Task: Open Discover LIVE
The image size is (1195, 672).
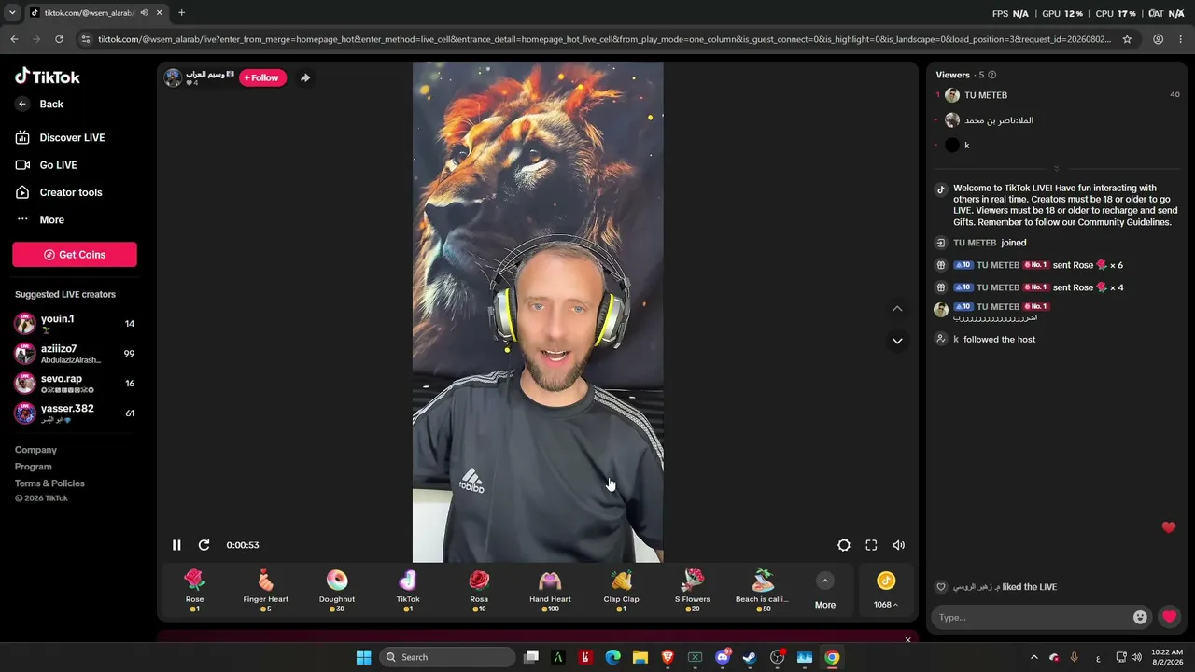Action: [x=60, y=137]
